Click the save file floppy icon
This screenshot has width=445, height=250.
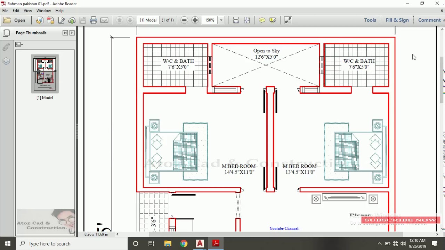pyautogui.click(x=83, y=20)
